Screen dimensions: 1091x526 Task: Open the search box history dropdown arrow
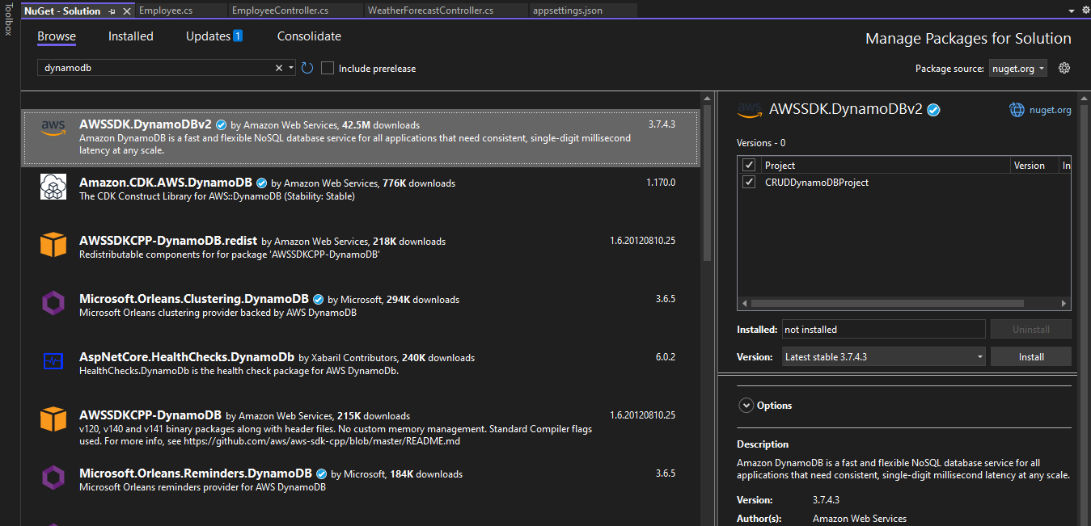[291, 68]
